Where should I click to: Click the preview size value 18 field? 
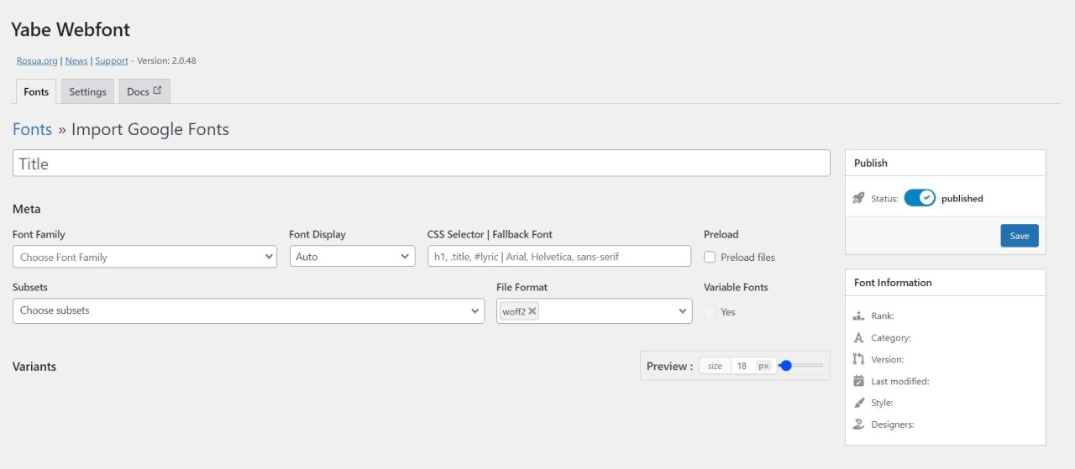[x=742, y=366]
